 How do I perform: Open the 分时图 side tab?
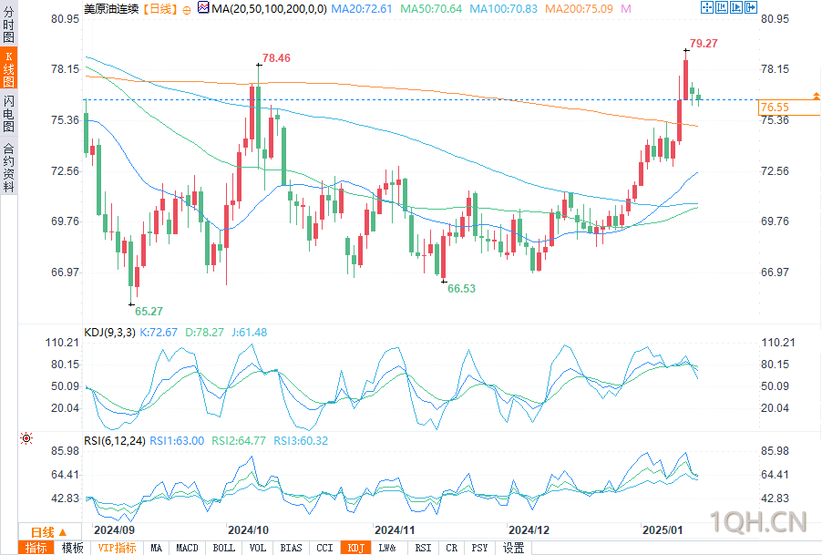(8, 24)
